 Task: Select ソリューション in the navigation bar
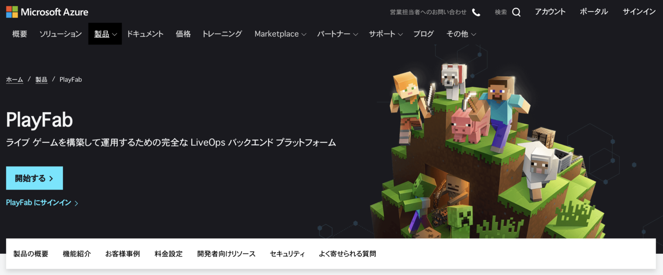(x=60, y=34)
